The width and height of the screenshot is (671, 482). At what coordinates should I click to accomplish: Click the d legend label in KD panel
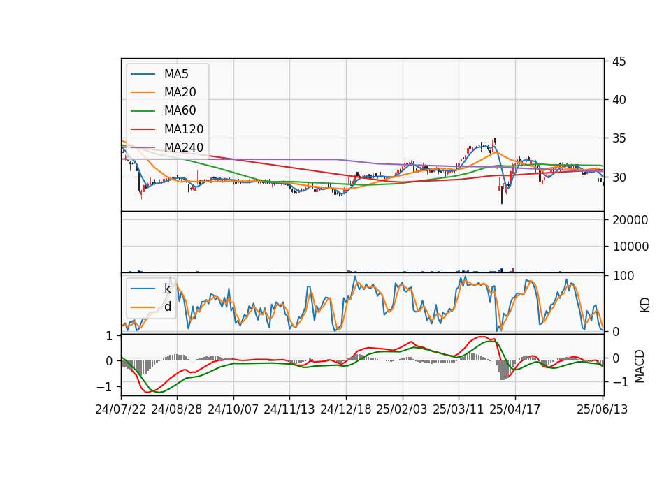pos(168,307)
